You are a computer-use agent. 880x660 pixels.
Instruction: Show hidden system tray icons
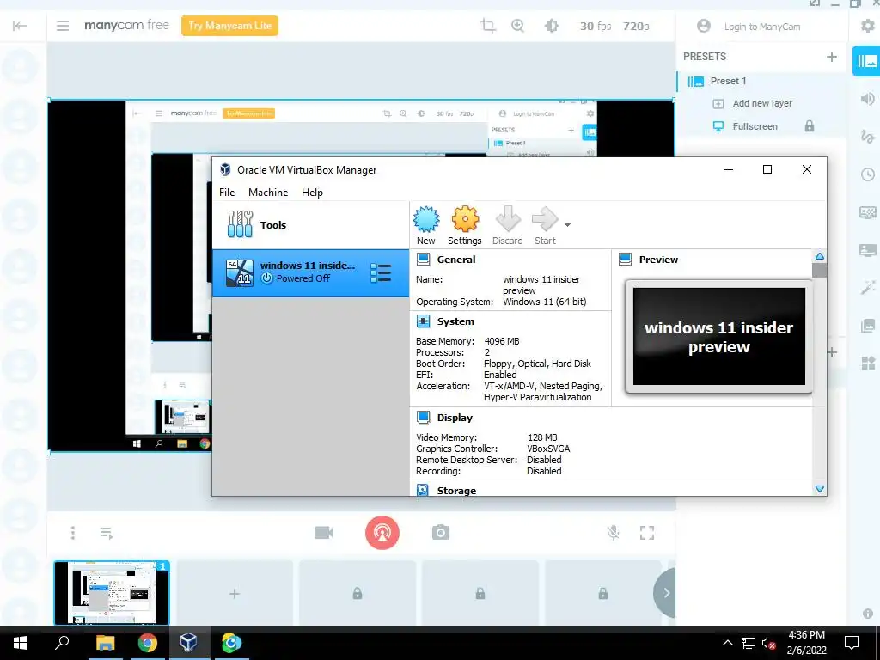pos(727,643)
